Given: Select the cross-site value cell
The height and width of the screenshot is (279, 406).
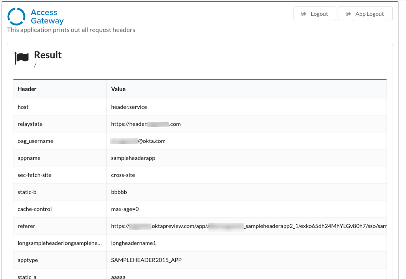Looking at the screenshot, I should pyautogui.click(x=123, y=175).
